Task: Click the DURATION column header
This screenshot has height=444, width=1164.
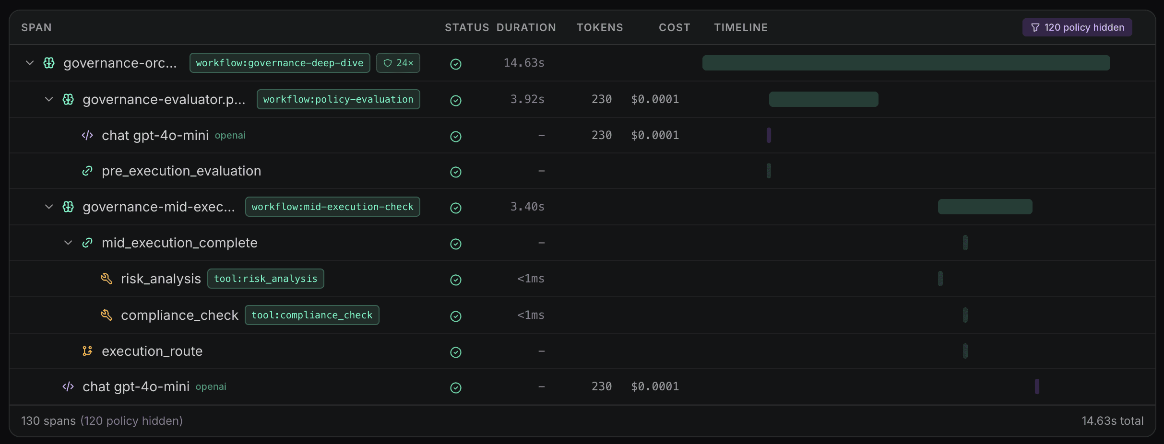Action: tap(526, 27)
